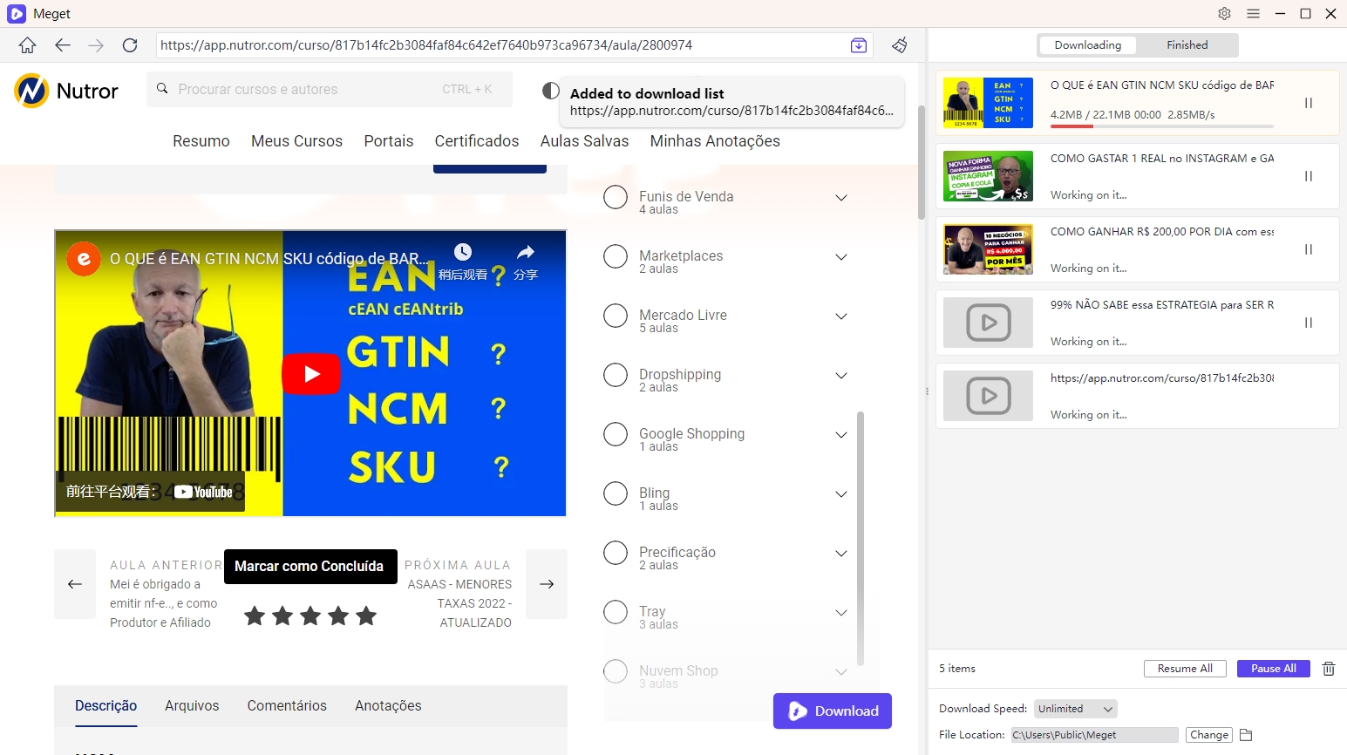The height and width of the screenshot is (755, 1347).
Task: Click Watch later clock icon on video
Action: pyautogui.click(x=463, y=252)
